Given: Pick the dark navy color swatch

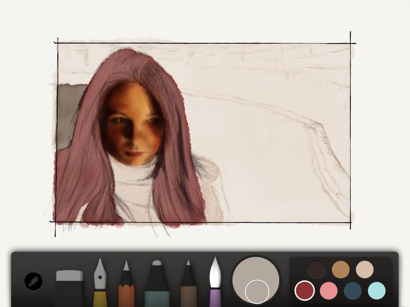Looking at the screenshot, I should pos(353,290).
